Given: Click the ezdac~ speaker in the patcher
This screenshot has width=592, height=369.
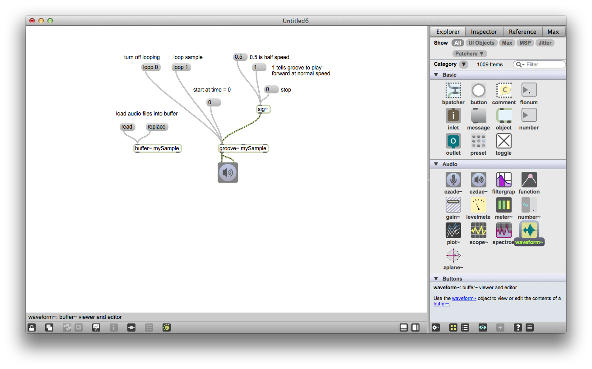Looking at the screenshot, I should click(228, 172).
